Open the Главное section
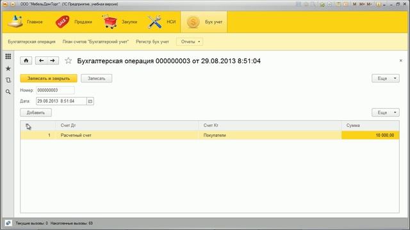 (x=25, y=22)
